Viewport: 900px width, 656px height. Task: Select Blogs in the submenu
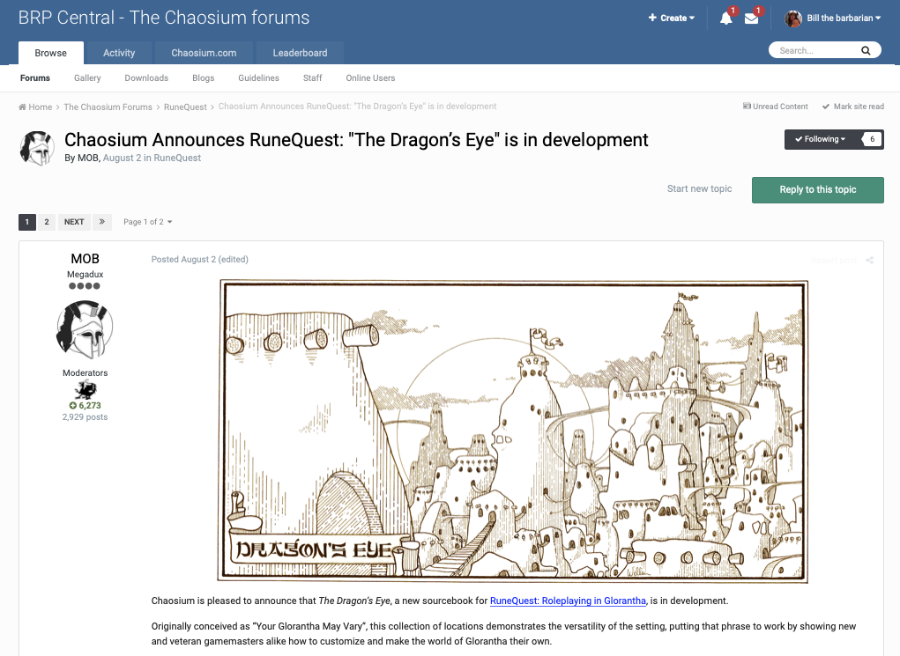pos(204,78)
